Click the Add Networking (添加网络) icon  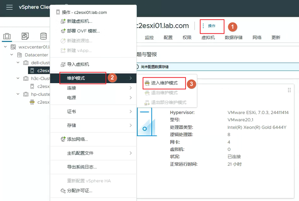click(x=63, y=139)
